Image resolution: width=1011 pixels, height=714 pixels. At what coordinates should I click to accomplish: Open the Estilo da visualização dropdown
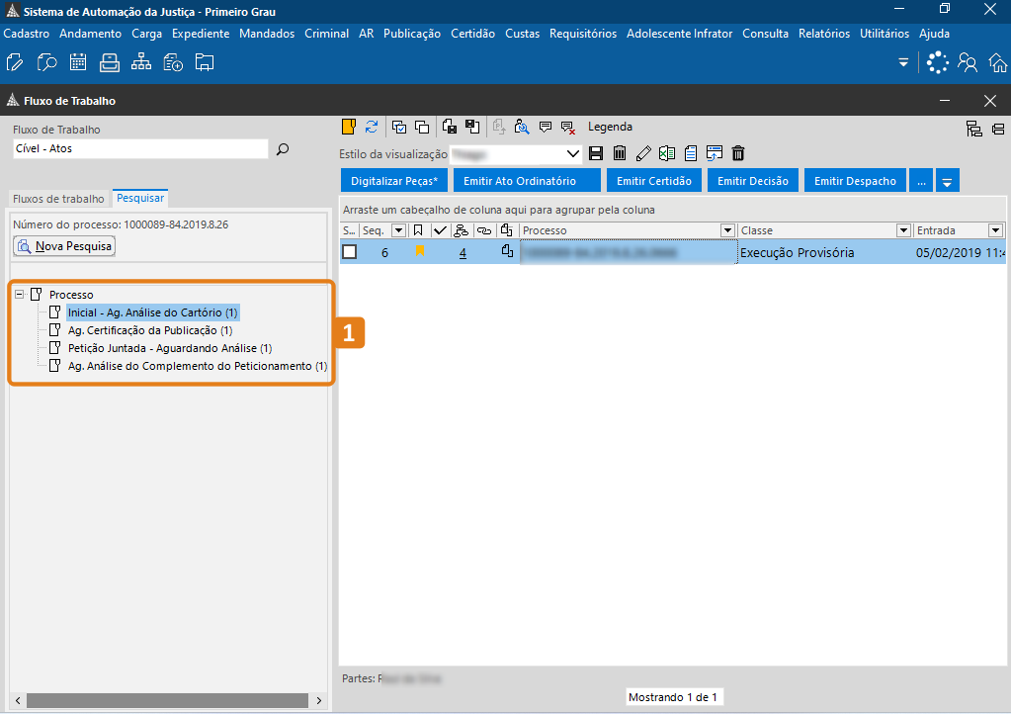[x=572, y=154]
